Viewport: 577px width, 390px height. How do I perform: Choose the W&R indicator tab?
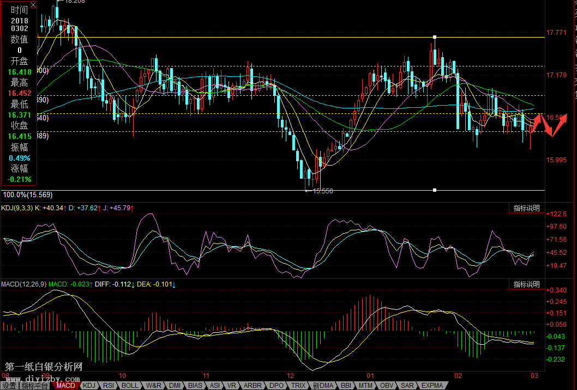click(154, 386)
